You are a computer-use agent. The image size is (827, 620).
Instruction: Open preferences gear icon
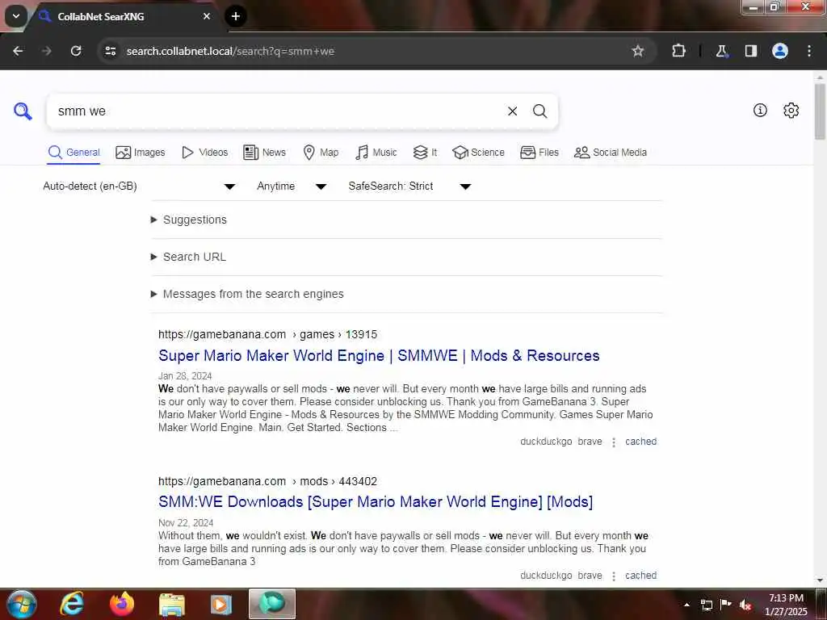coord(791,110)
